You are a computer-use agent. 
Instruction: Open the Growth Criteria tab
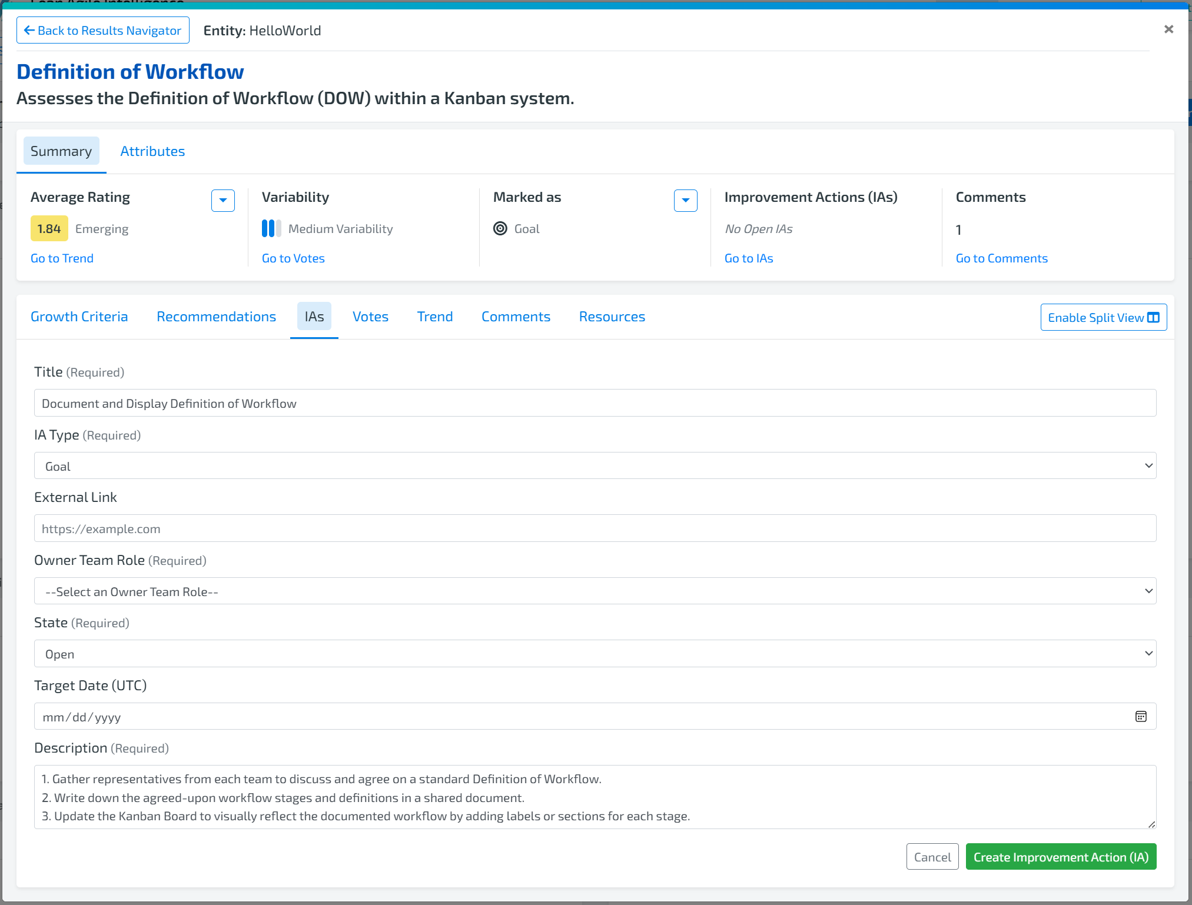(79, 317)
